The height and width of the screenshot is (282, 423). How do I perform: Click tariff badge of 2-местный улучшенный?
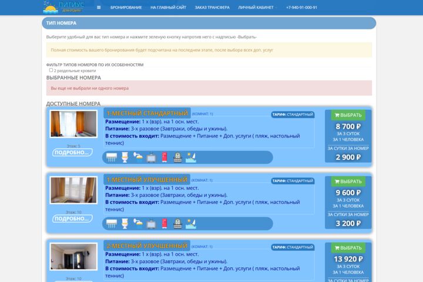293,247
